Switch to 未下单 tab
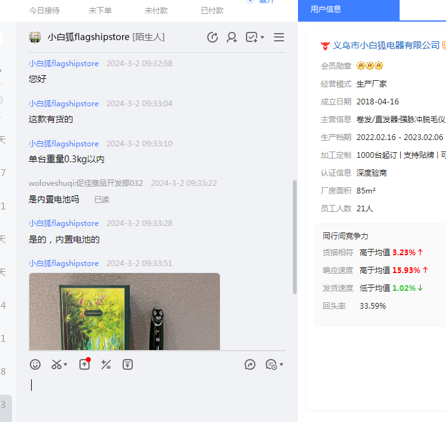This screenshot has height=422, width=446. click(100, 11)
